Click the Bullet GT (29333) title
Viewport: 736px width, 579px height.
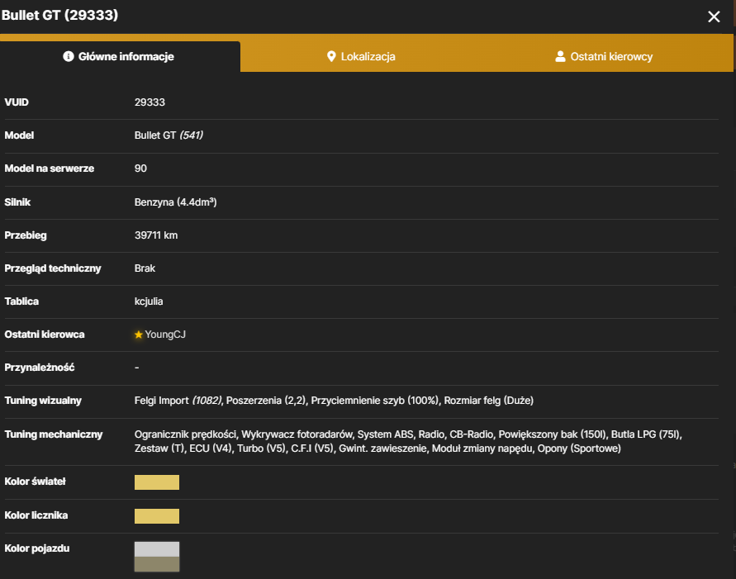(x=59, y=15)
